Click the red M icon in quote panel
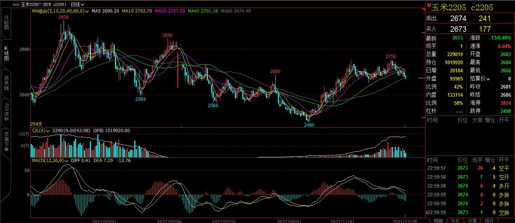Viewport: 515px width, 223px height. [429, 6]
